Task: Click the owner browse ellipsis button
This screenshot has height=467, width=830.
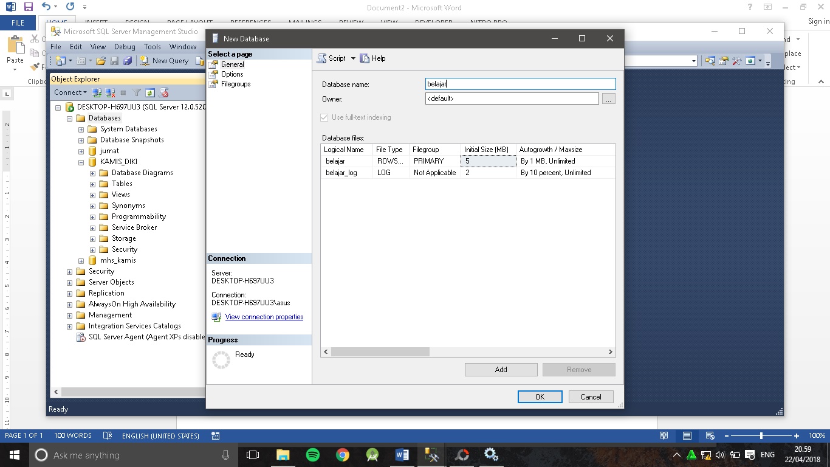Action: tap(609, 99)
